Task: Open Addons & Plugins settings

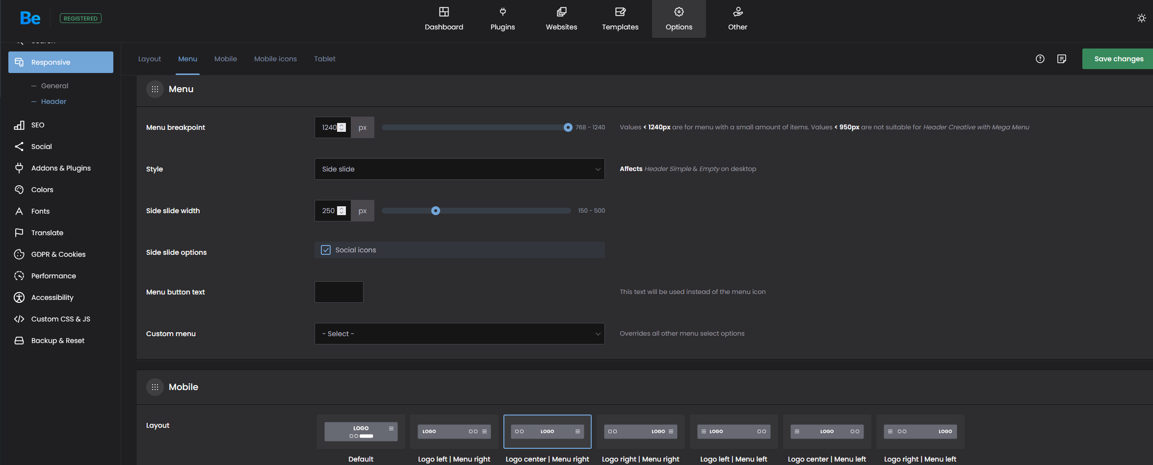Action: [61, 168]
